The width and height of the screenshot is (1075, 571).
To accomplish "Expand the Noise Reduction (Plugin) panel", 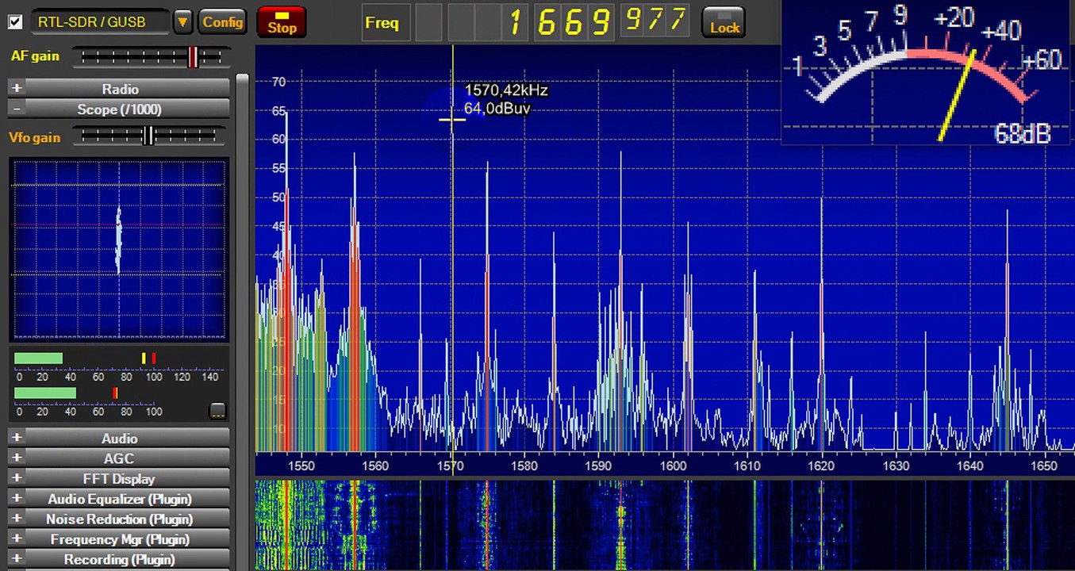I will coord(119,519).
